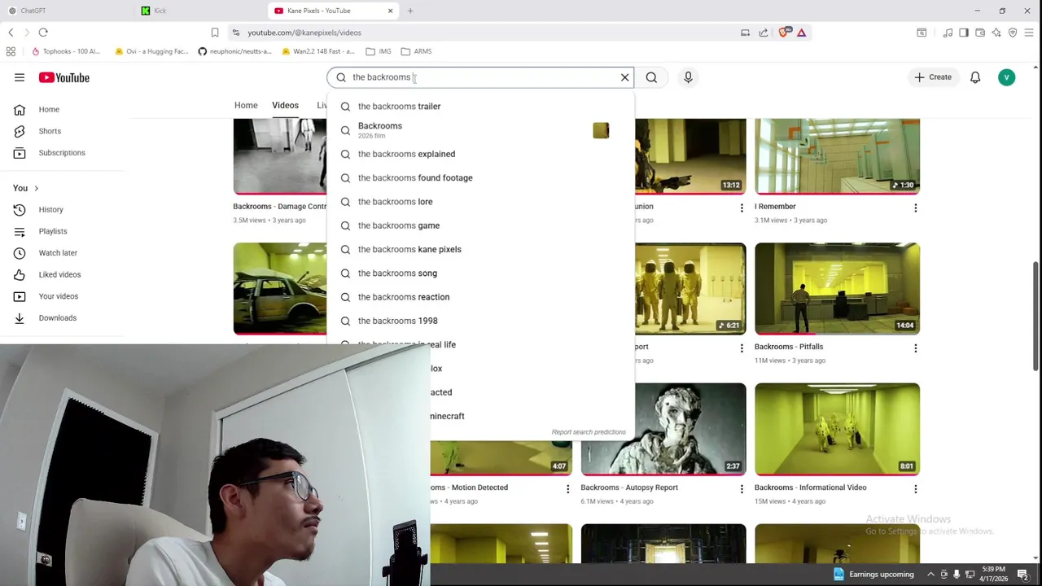This screenshot has height=586, width=1042.
Task: Click inside the YouTube search field
Action: pyautogui.click(x=480, y=77)
